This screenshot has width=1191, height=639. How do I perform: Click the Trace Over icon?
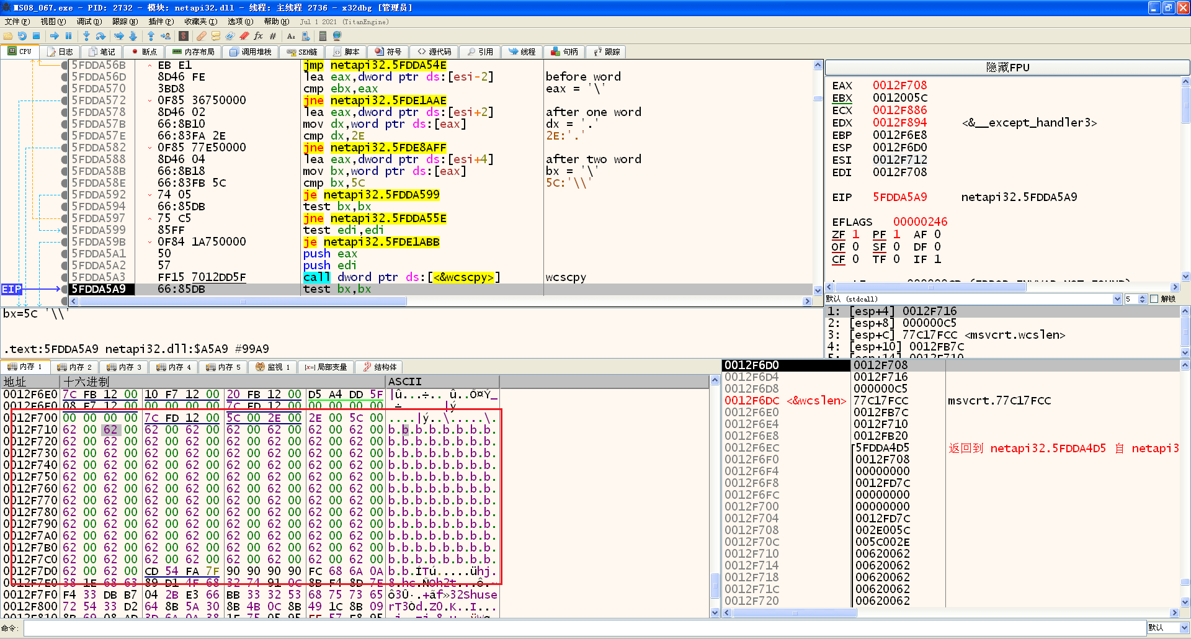[x=133, y=36]
